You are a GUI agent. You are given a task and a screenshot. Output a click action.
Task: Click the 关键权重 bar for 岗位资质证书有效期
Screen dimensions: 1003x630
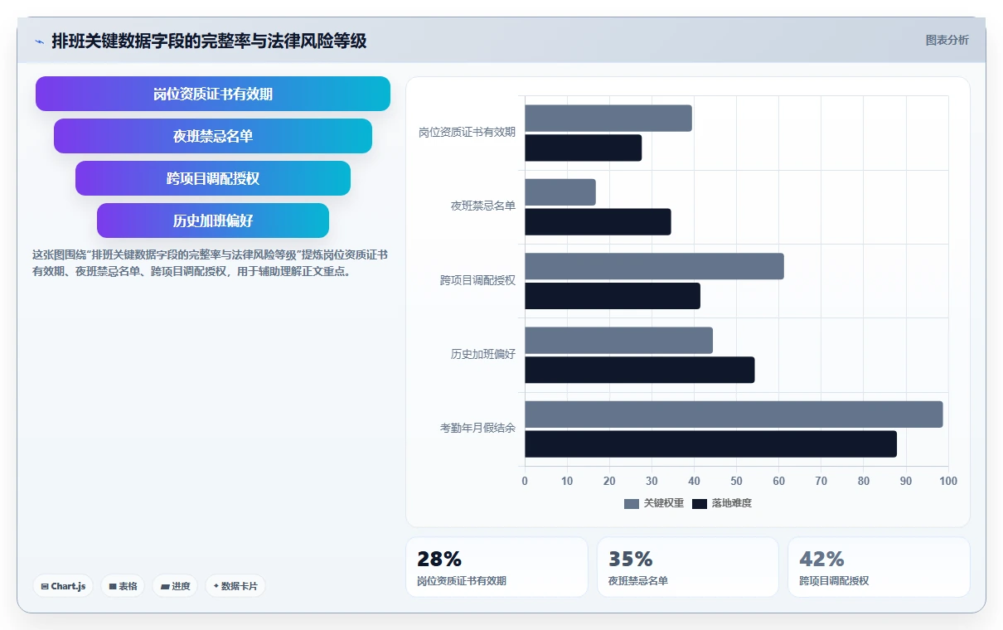coord(608,119)
